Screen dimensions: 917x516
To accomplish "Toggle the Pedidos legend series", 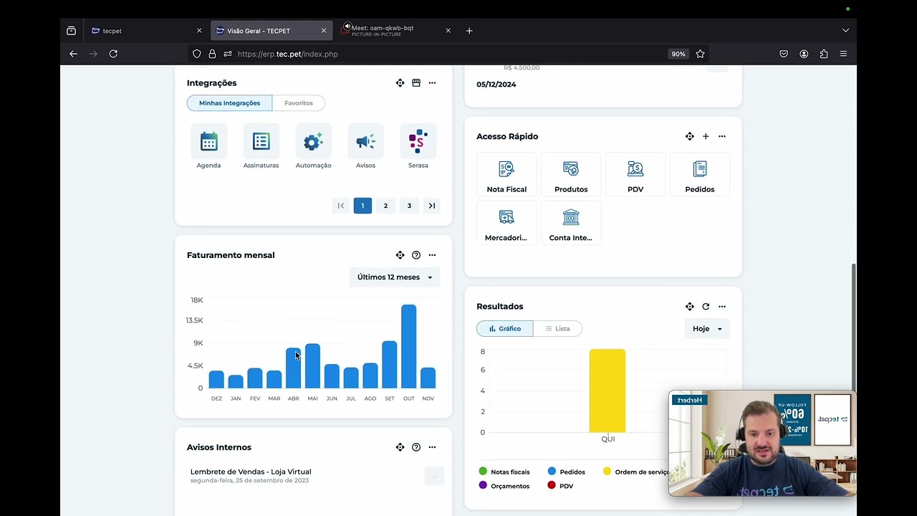I will tap(566, 472).
